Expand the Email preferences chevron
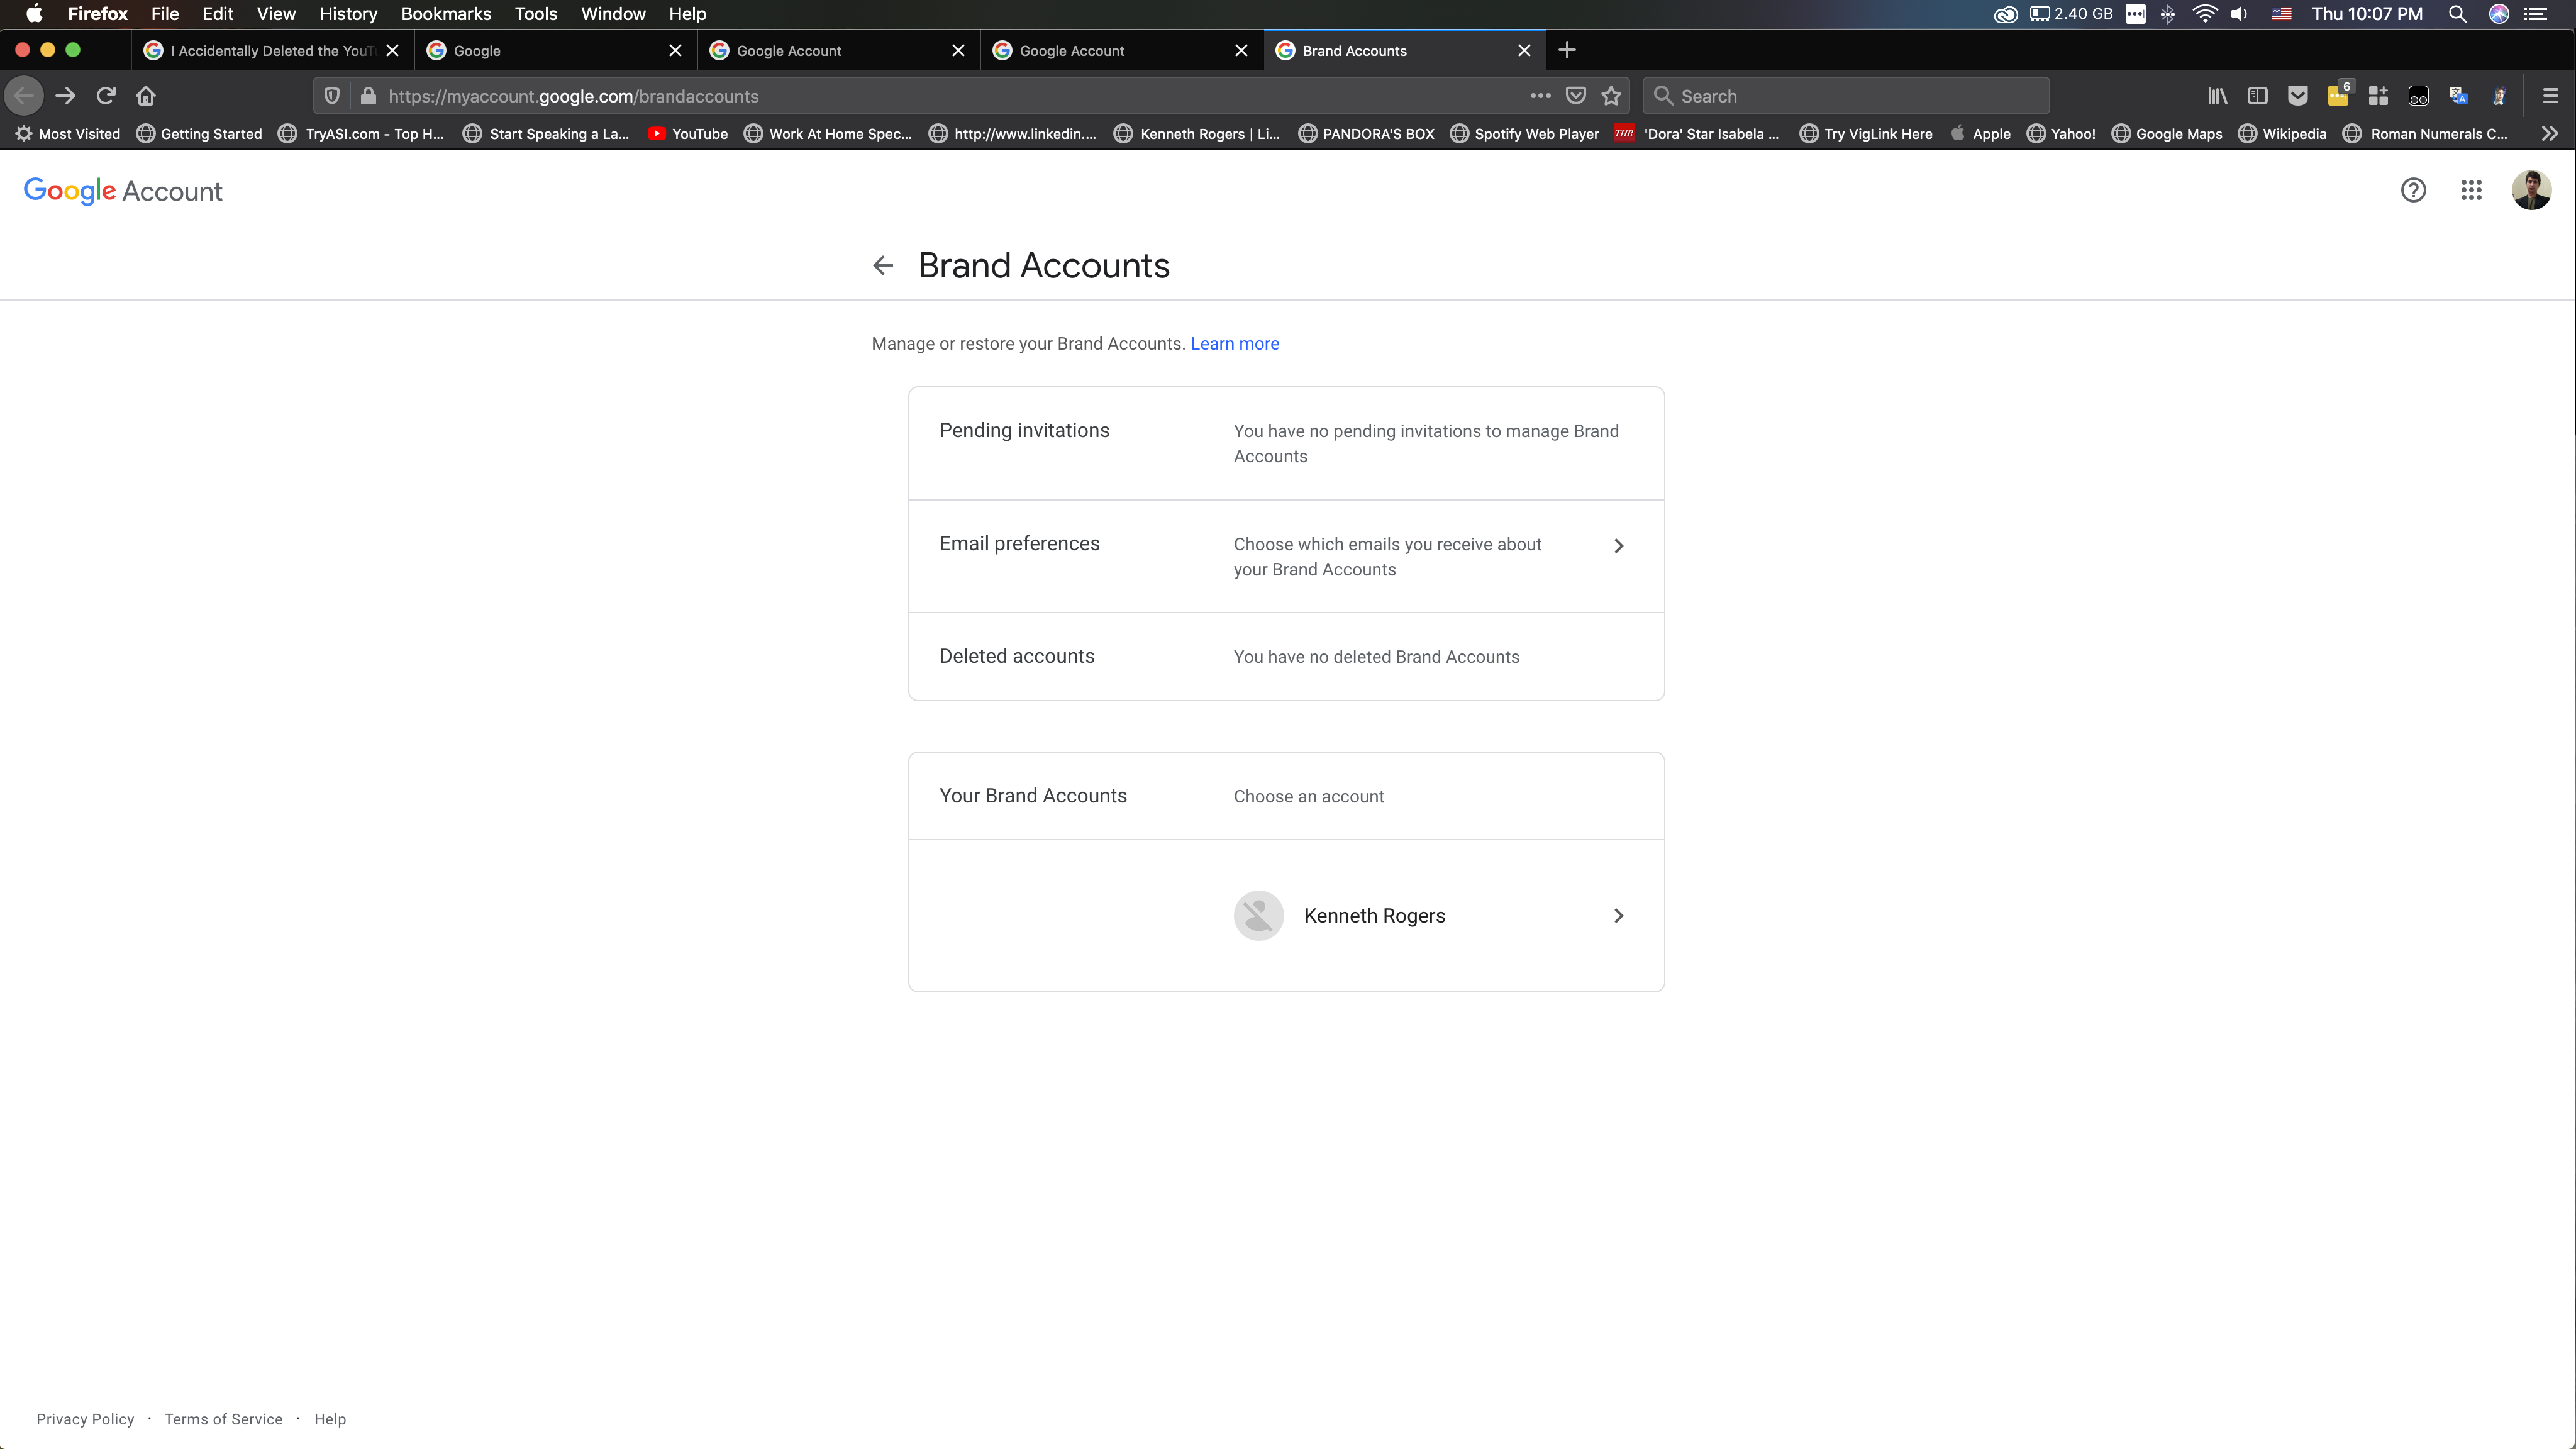Image resolution: width=2576 pixels, height=1449 pixels. 1619,546
